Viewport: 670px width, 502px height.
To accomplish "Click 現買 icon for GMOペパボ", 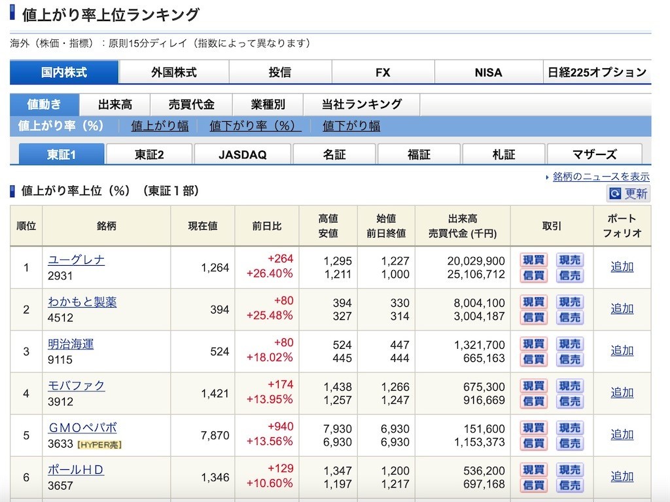I will [x=534, y=427].
